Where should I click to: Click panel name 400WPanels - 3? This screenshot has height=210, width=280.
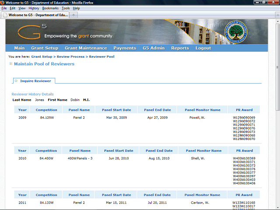point(80,158)
